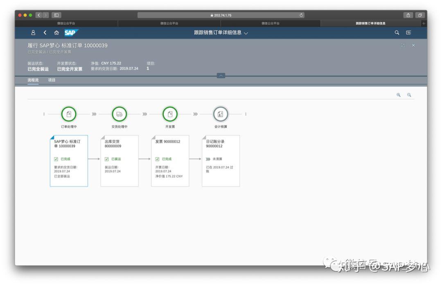The image size is (442, 285).
Task: Click the 项目 count value 1
Action: (148, 68)
